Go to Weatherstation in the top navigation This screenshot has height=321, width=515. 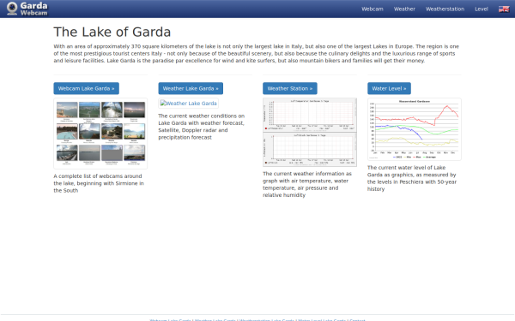[445, 9]
